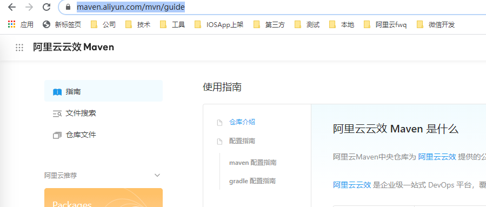Open the IOSApp上架 bookmark folder

coord(219,24)
